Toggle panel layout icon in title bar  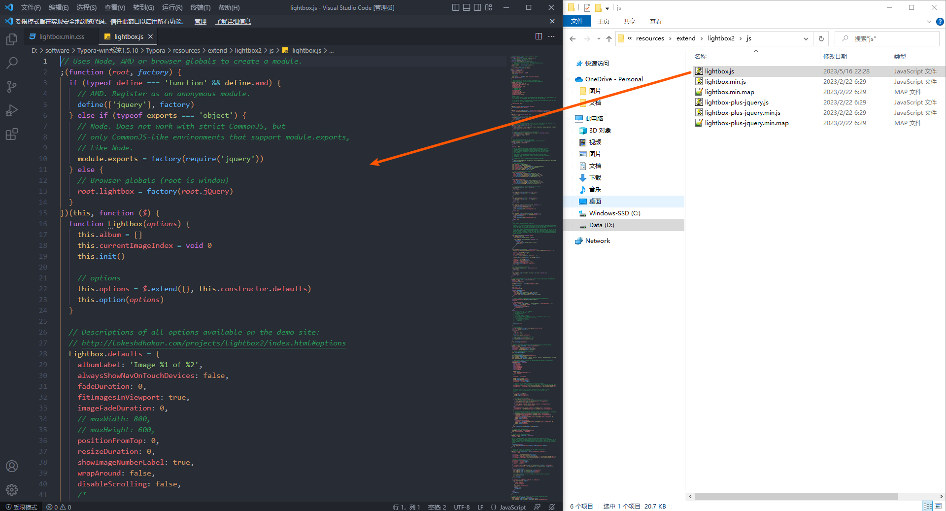467,7
